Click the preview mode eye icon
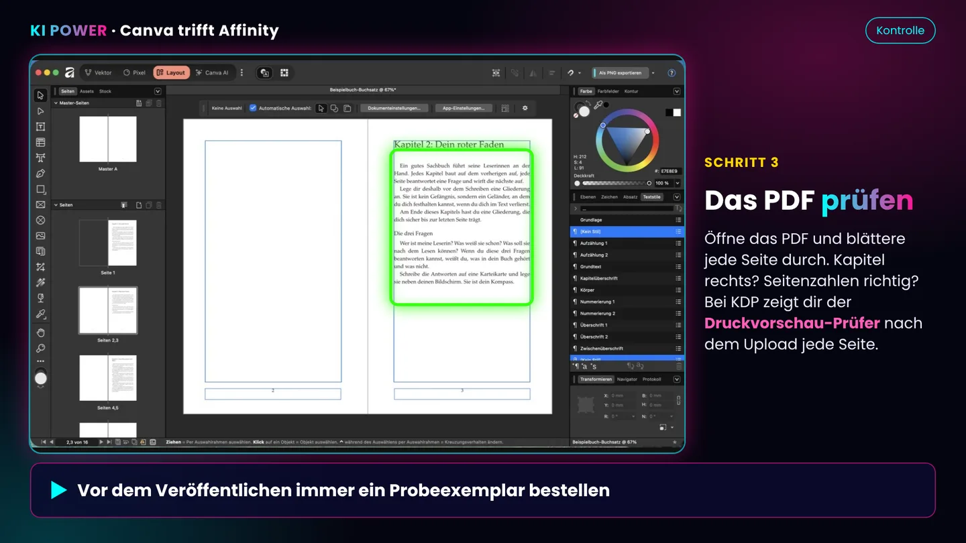966x543 pixels. [496, 72]
